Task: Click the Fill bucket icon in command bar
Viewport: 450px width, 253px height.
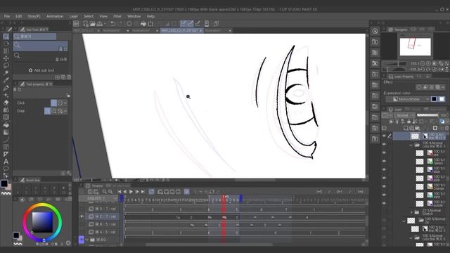Action: click(143, 24)
